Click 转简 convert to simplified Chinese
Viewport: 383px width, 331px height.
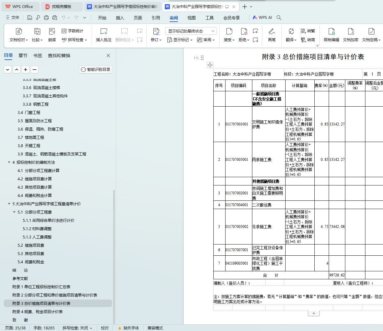[308, 40]
